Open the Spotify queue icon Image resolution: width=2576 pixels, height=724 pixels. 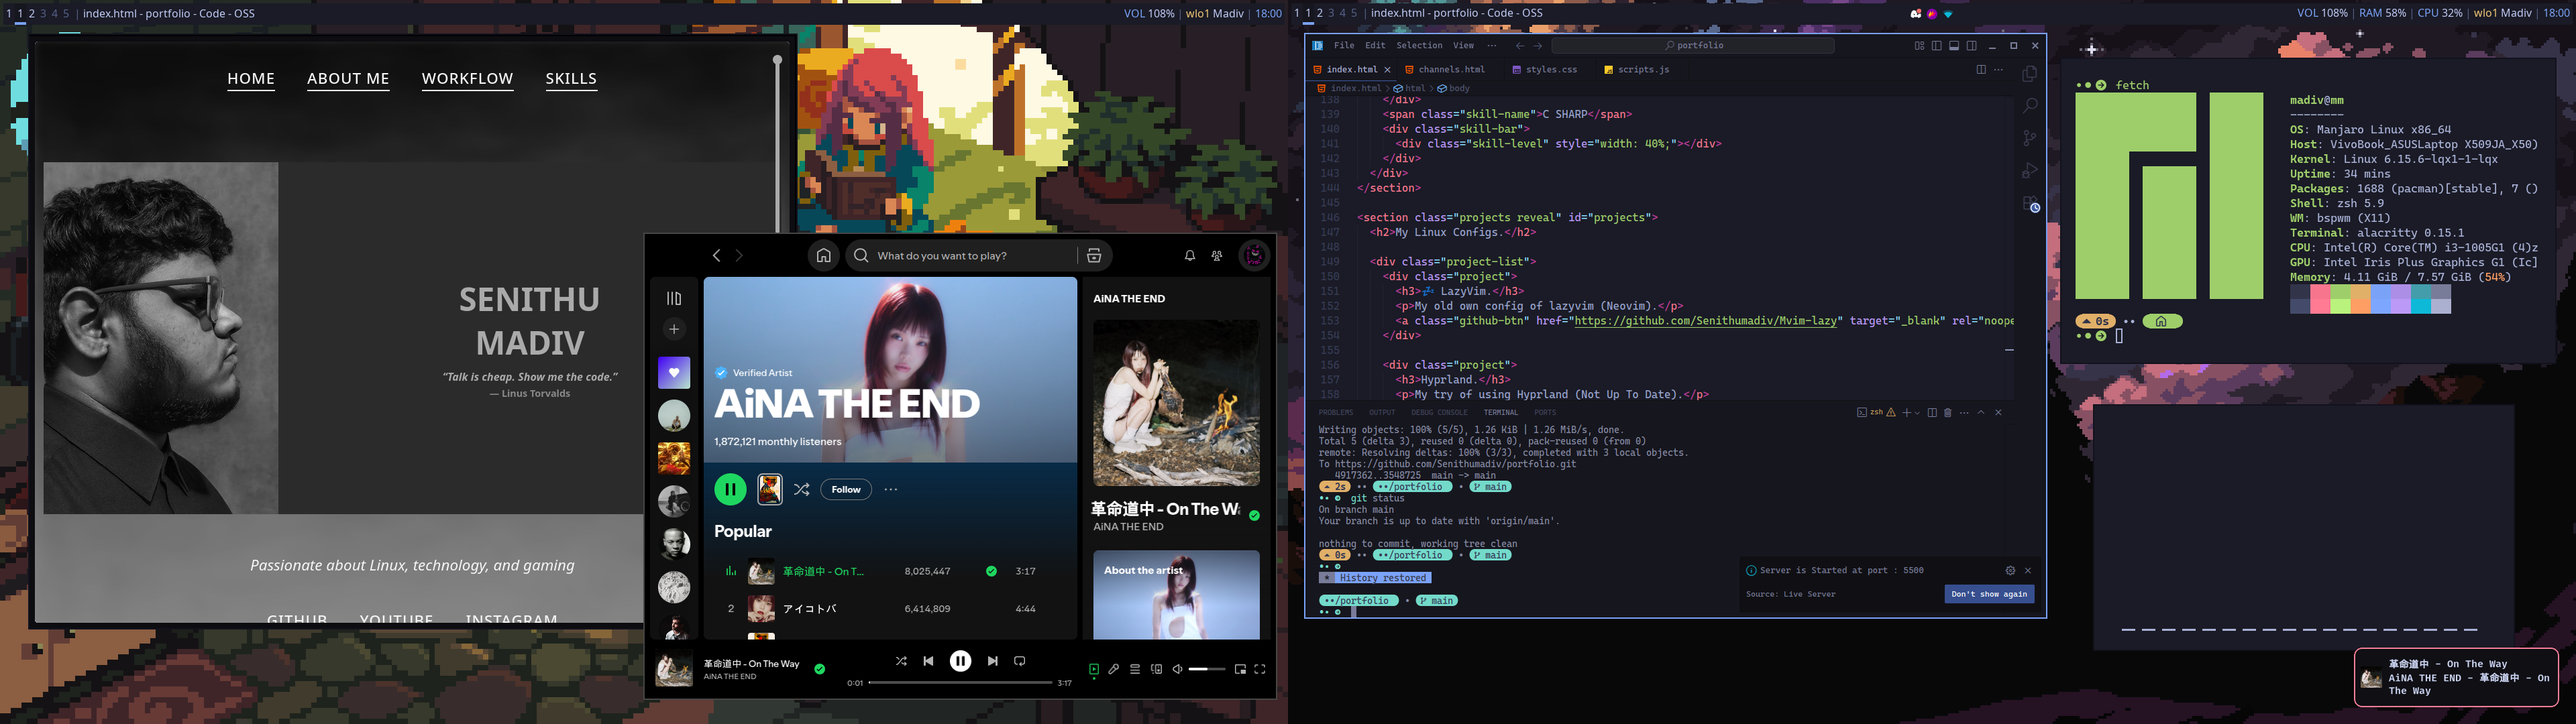pyautogui.click(x=1135, y=670)
